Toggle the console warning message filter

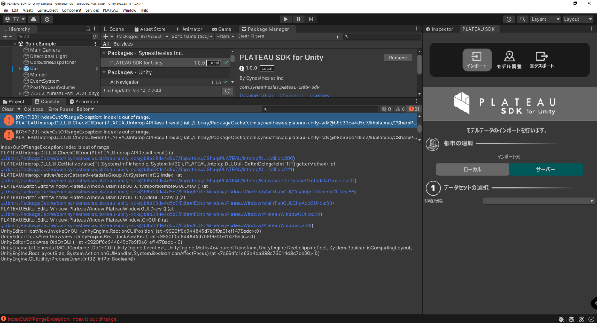(x=400, y=109)
